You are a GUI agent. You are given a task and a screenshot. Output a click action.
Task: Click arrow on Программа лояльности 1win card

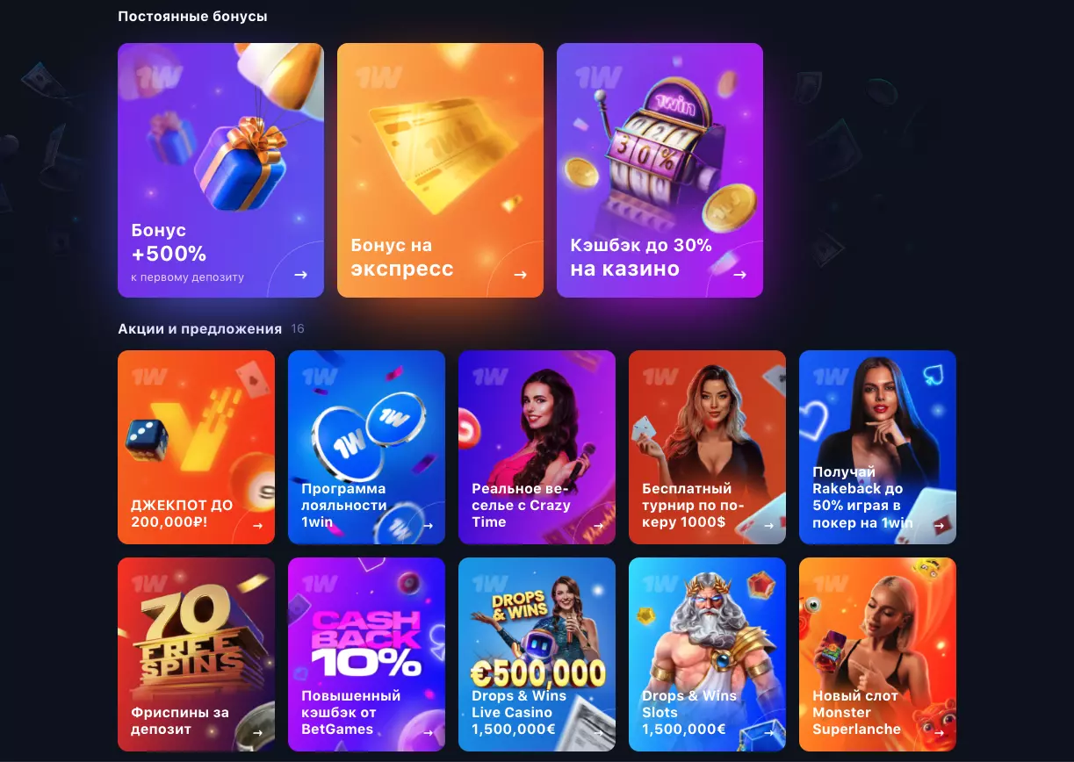click(x=428, y=526)
